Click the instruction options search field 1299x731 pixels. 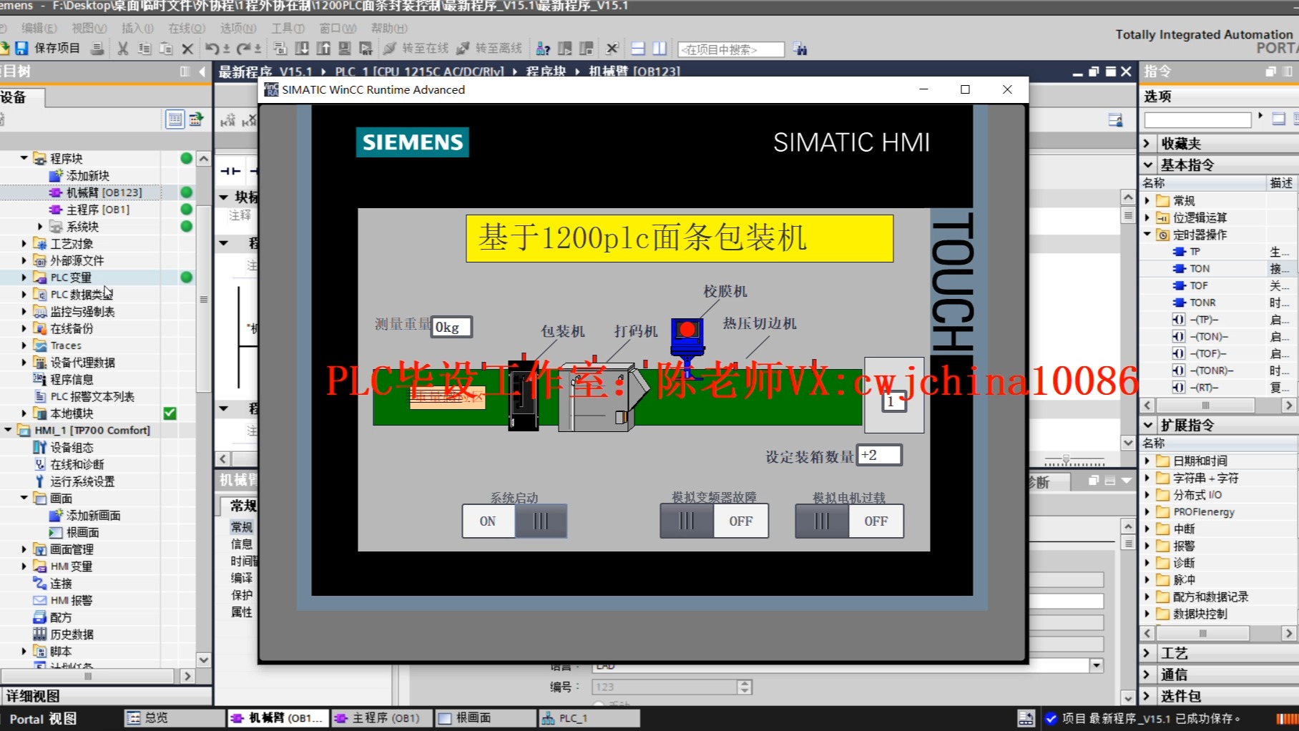[1197, 119]
